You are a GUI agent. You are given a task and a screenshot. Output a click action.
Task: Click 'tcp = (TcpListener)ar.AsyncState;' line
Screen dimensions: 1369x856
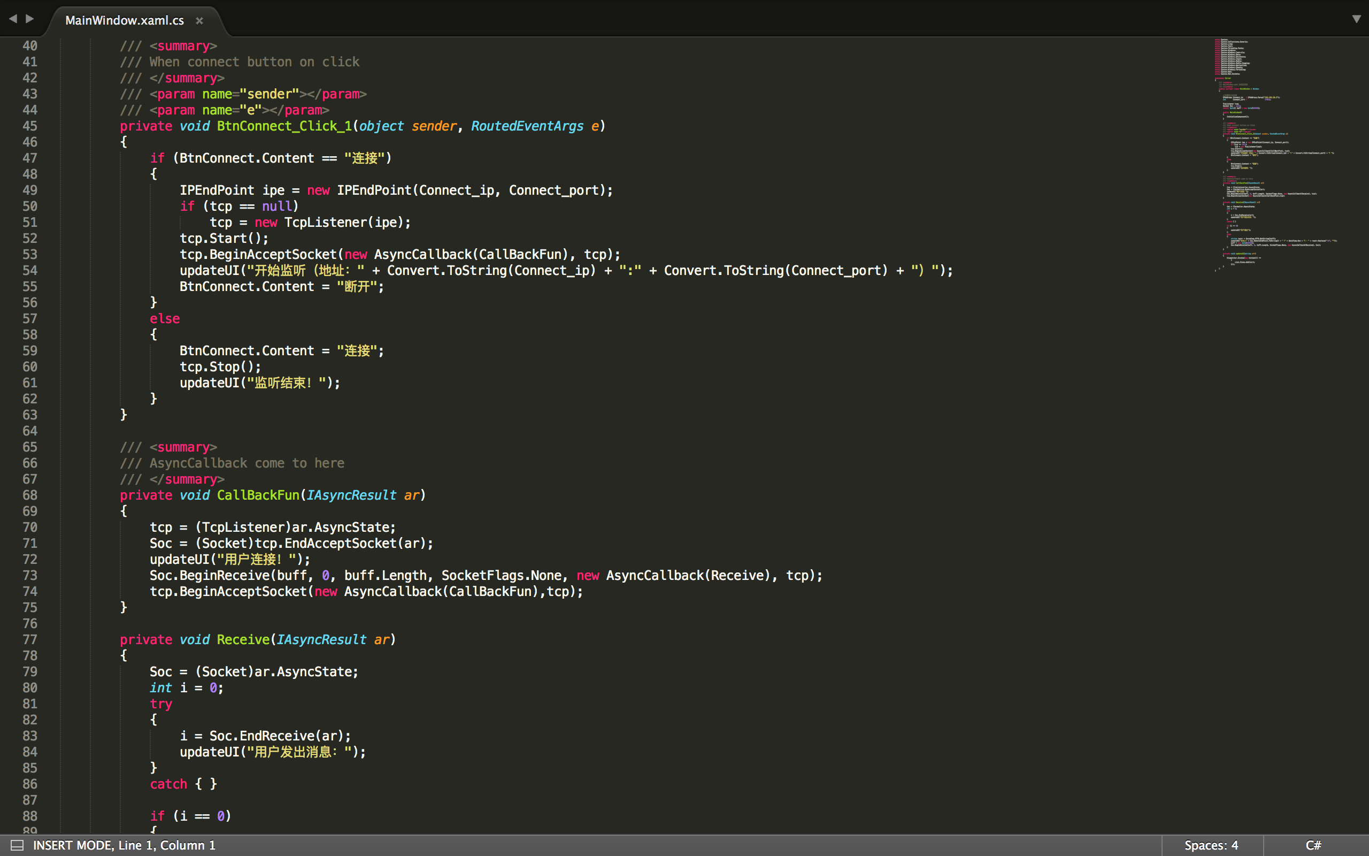pyautogui.click(x=273, y=527)
